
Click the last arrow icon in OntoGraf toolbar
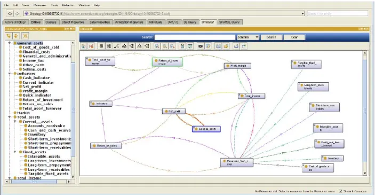(244, 46)
